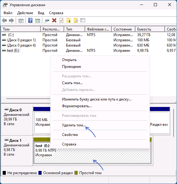Open Свойства from context menu
This screenshot has height=184, width=177.
tap(100, 135)
